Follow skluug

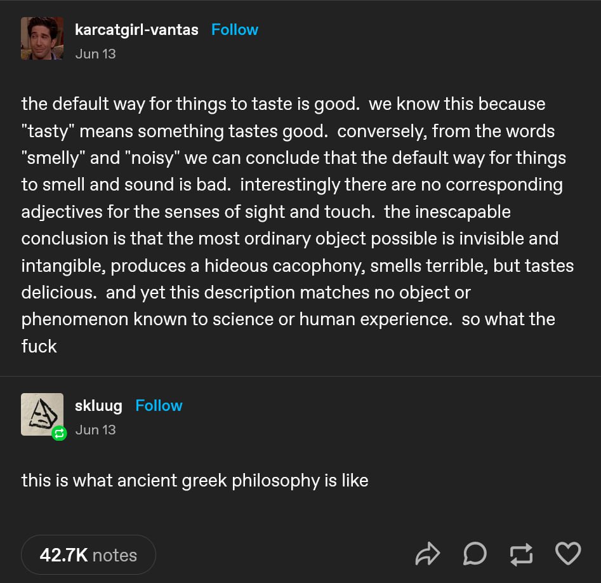pos(159,405)
